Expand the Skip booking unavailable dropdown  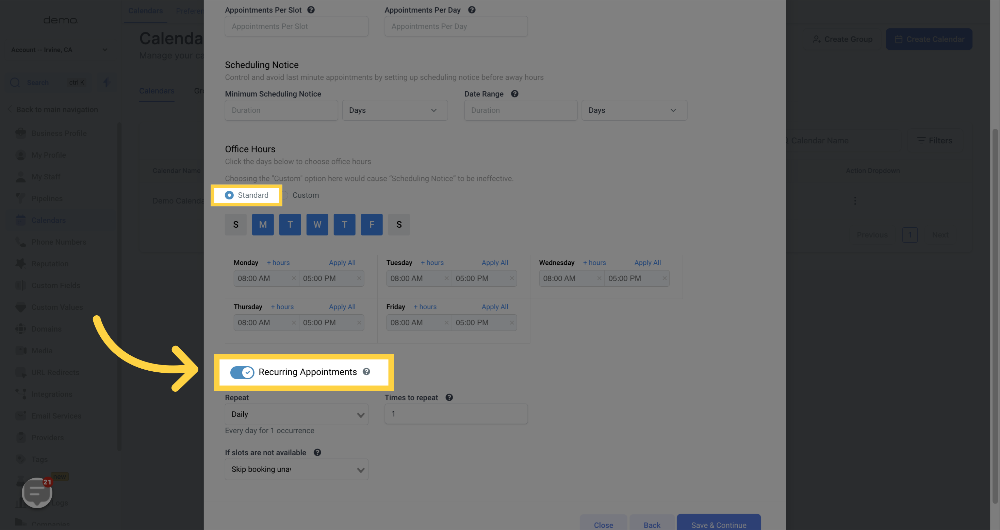pyautogui.click(x=296, y=469)
